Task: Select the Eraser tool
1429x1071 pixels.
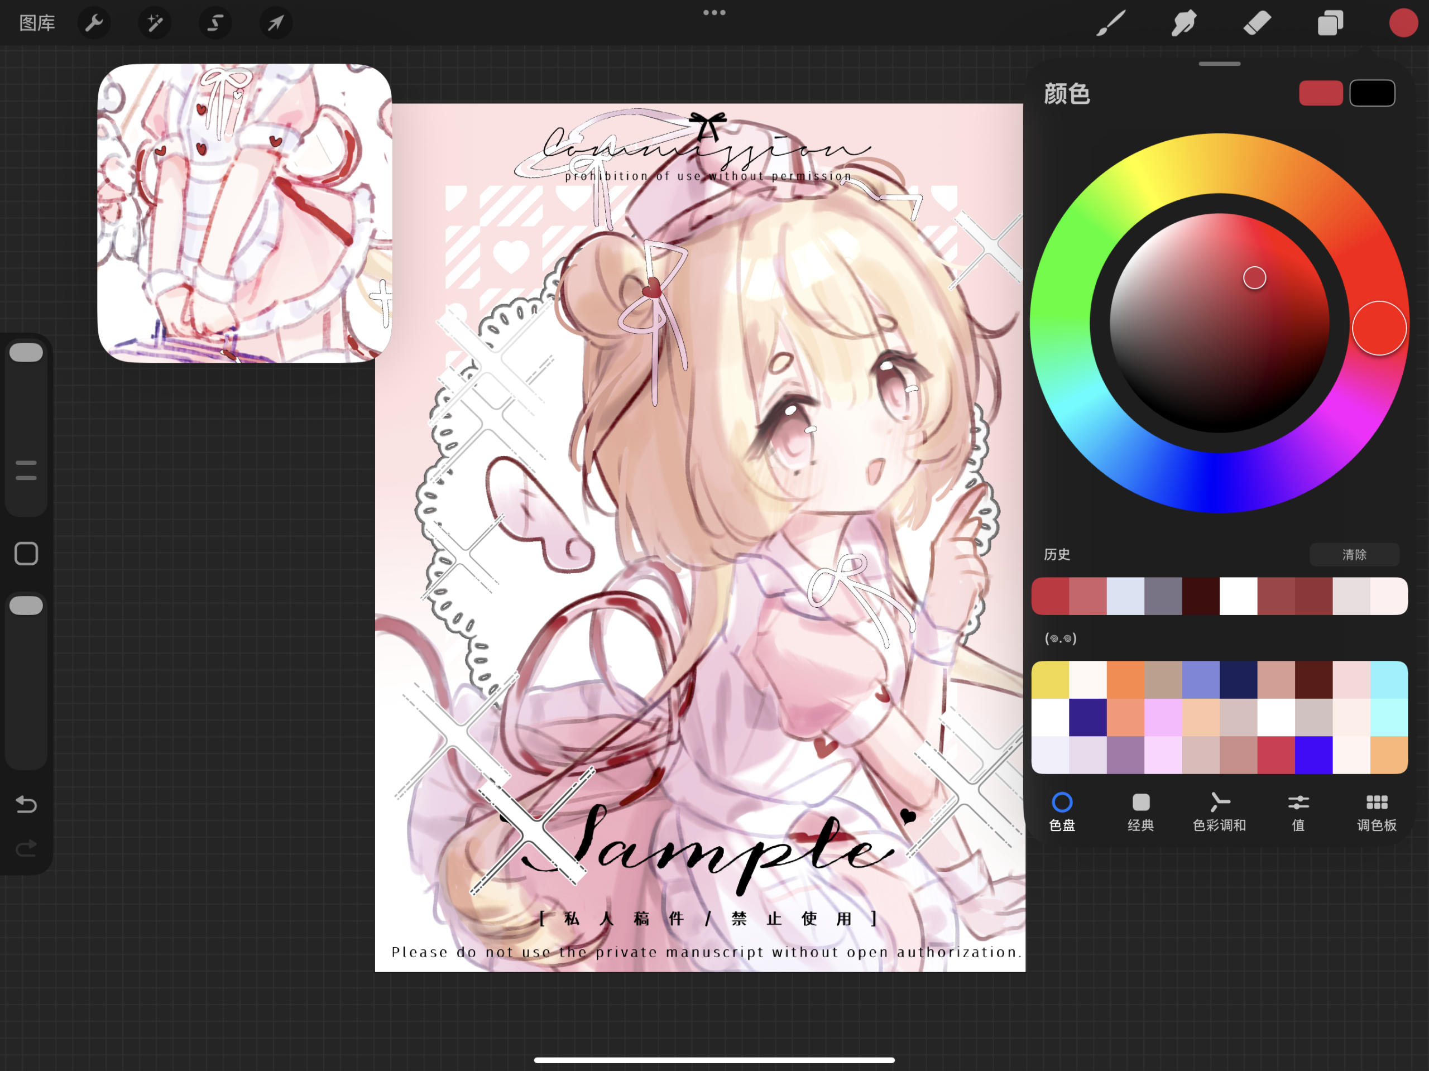Action: click(1257, 23)
